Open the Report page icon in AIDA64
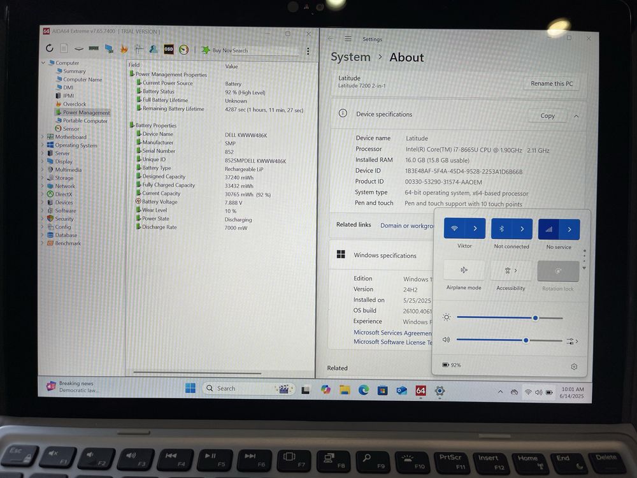Viewport: 637px width, 478px height. coord(64,48)
